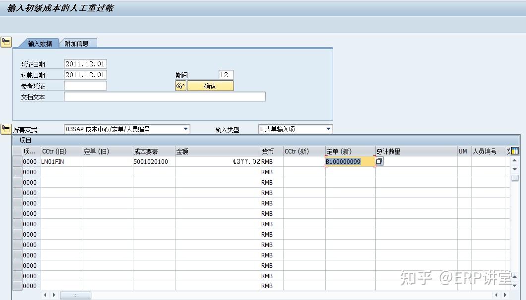Open the 屏幕变式 screen variant dropdown

(186, 129)
